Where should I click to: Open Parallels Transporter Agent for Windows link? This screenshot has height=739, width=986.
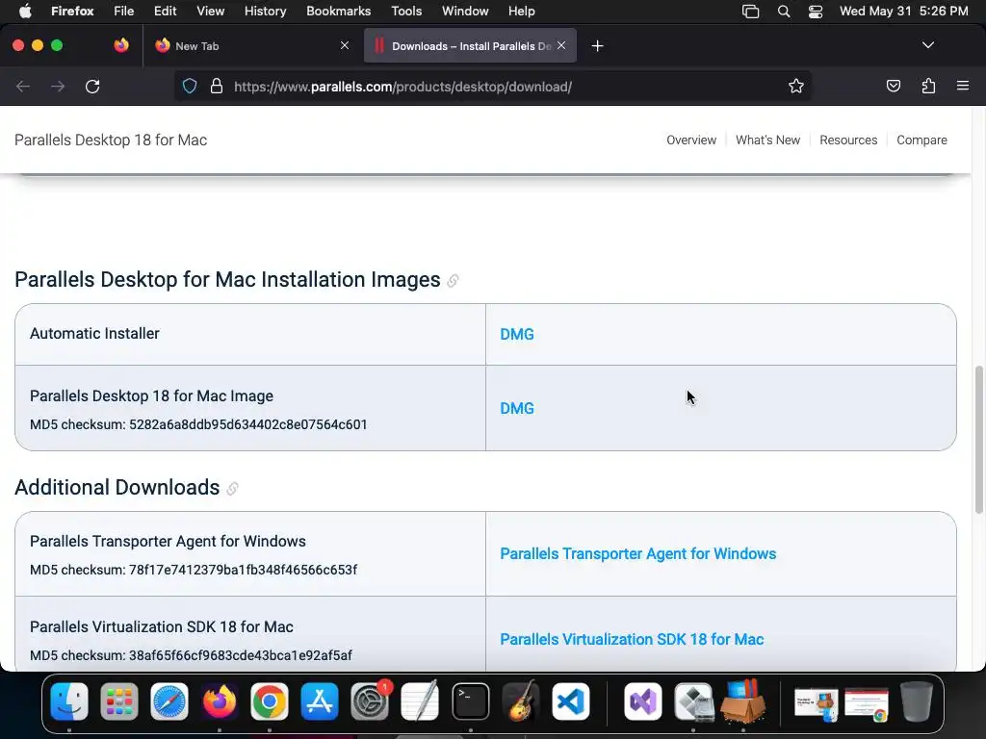637,553
